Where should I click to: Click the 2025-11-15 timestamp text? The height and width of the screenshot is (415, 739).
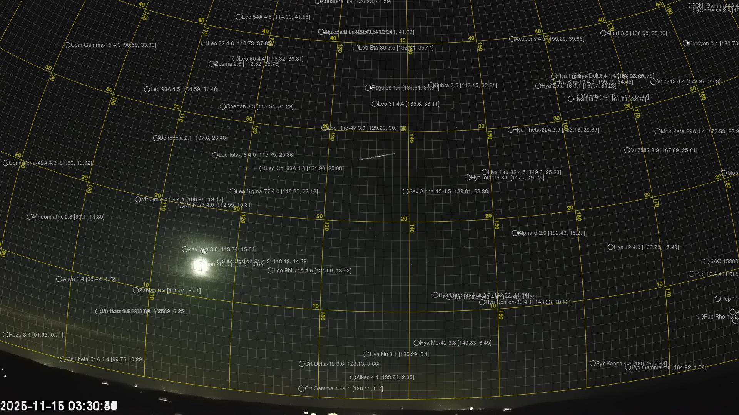point(59,406)
